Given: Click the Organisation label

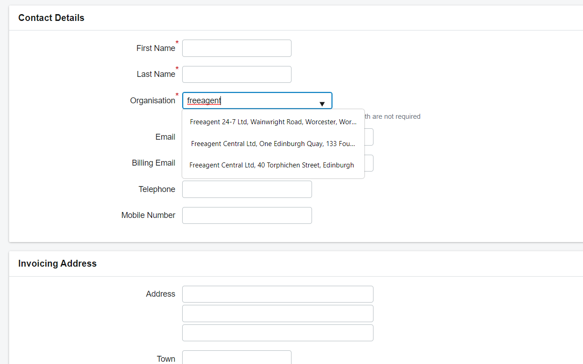Looking at the screenshot, I should (153, 101).
